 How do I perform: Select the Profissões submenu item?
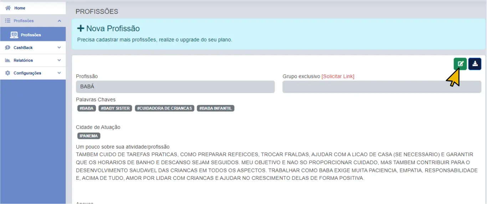pyautogui.click(x=33, y=35)
